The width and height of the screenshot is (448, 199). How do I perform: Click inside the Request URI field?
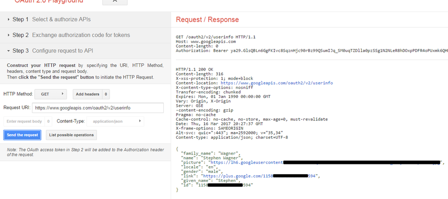pyautogui.click(x=97, y=108)
